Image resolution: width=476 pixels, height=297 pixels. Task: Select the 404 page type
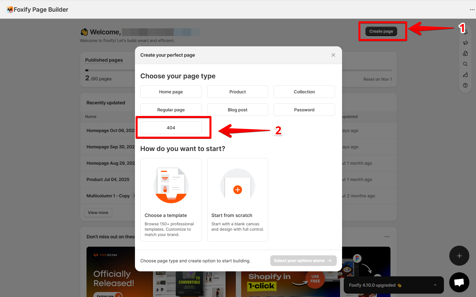pyautogui.click(x=171, y=128)
